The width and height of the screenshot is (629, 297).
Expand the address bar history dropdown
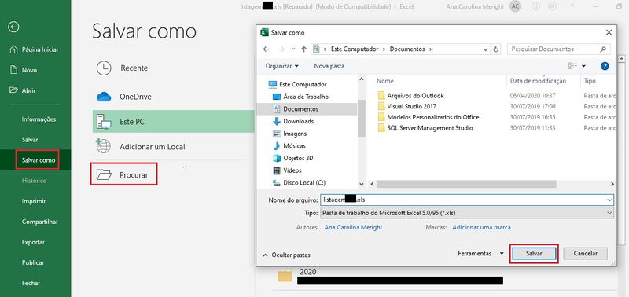coord(485,49)
